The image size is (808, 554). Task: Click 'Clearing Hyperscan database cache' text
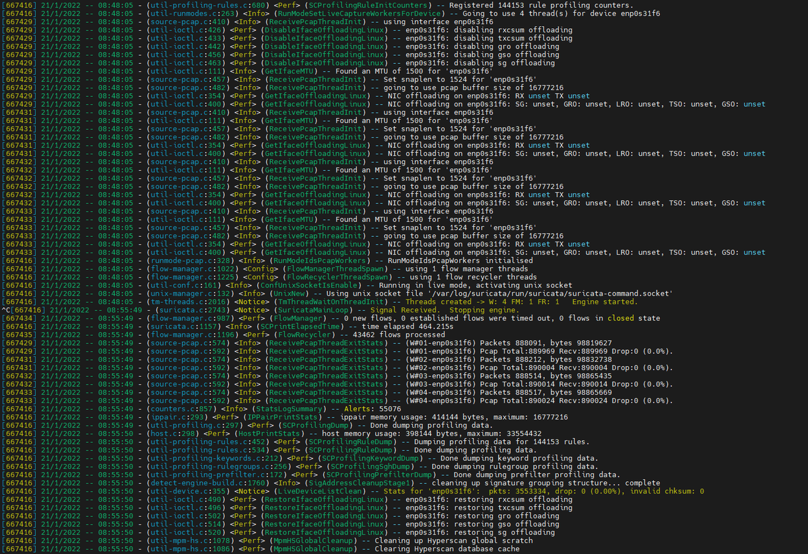(447, 549)
